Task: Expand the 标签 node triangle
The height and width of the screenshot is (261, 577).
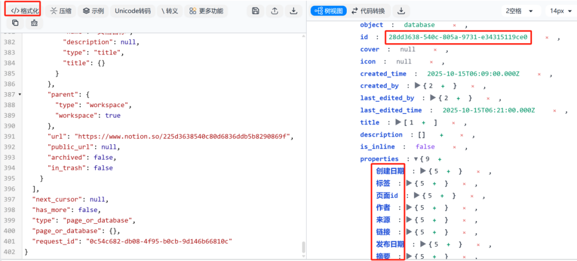Action: (x=409, y=183)
